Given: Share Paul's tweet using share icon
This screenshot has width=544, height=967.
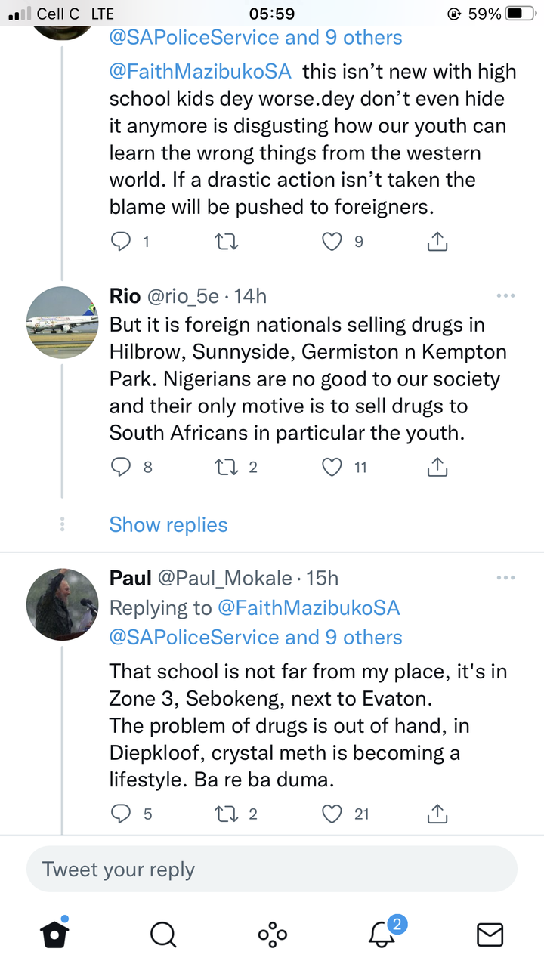Looking at the screenshot, I should tap(437, 814).
